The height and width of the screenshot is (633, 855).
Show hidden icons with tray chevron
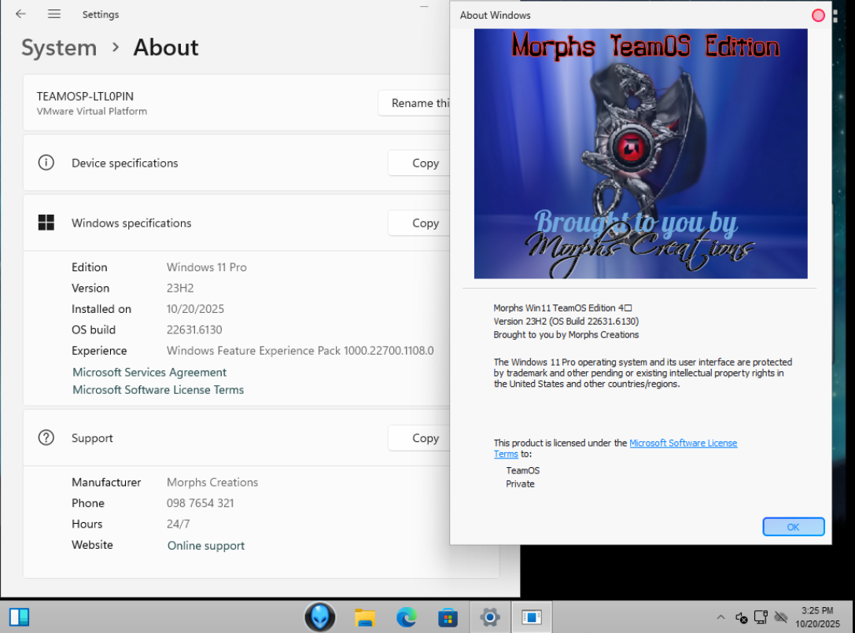pyautogui.click(x=720, y=617)
